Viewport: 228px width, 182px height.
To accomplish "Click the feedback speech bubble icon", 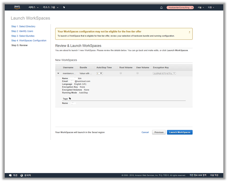I will point(10,175).
